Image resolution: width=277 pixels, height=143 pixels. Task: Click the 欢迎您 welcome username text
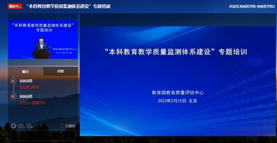point(252,6)
